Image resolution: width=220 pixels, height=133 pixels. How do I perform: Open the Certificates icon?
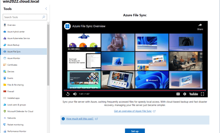(5, 65)
